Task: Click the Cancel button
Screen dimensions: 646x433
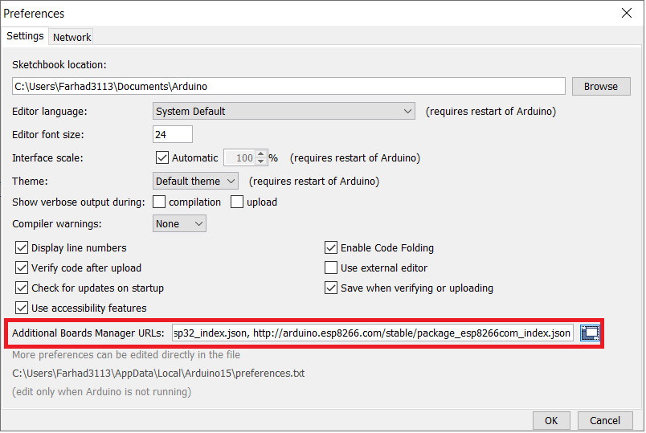Action: [605, 420]
